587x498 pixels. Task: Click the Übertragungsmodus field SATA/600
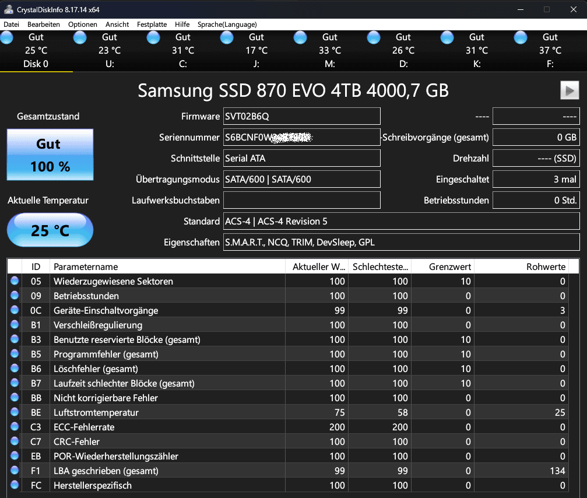(x=302, y=179)
